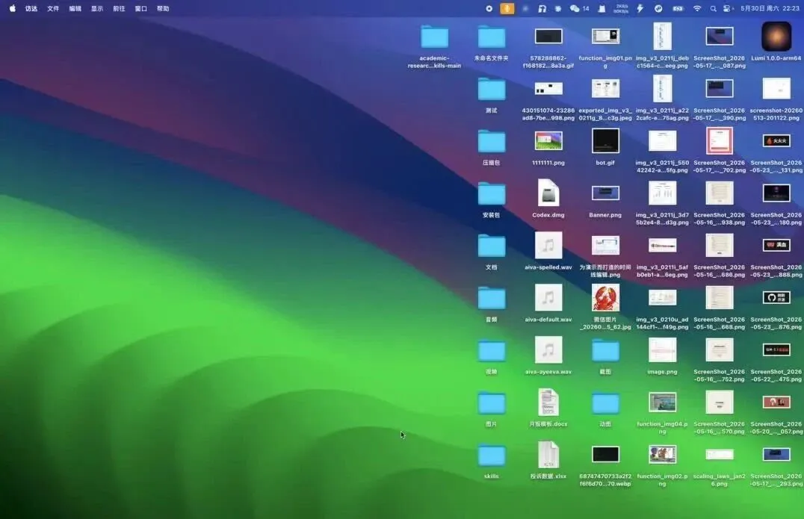The width and height of the screenshot is (804, 519).
Task: Select the 安装包 folder
Action: click(x=491, y=194)
